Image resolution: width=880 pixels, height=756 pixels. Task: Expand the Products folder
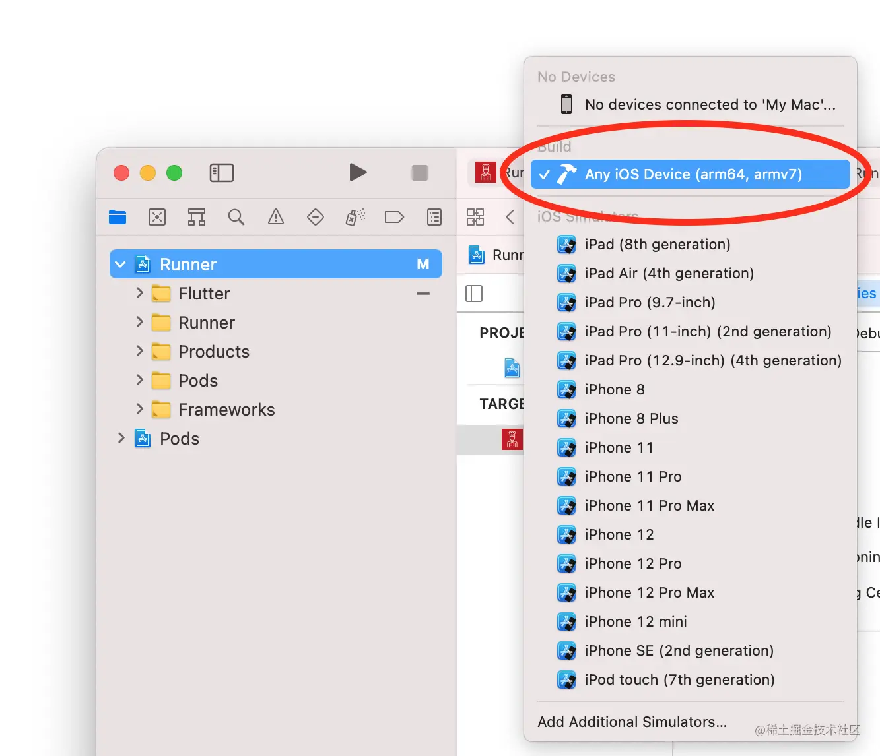pyautogui.click(x=139, y=350)
